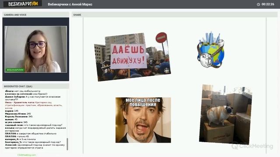The width and height of the screenshot is (280, 157).
Task: Click the Ника - Хранитель чата message
Action: click(x=34, y=105)
